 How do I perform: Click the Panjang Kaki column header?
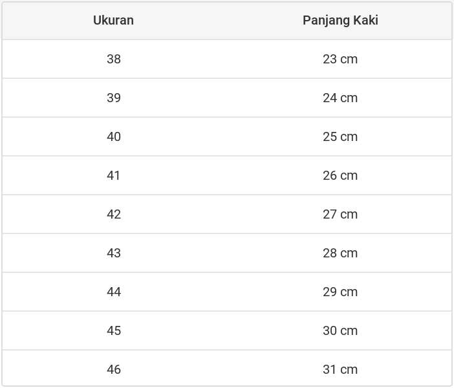[340, 20]
